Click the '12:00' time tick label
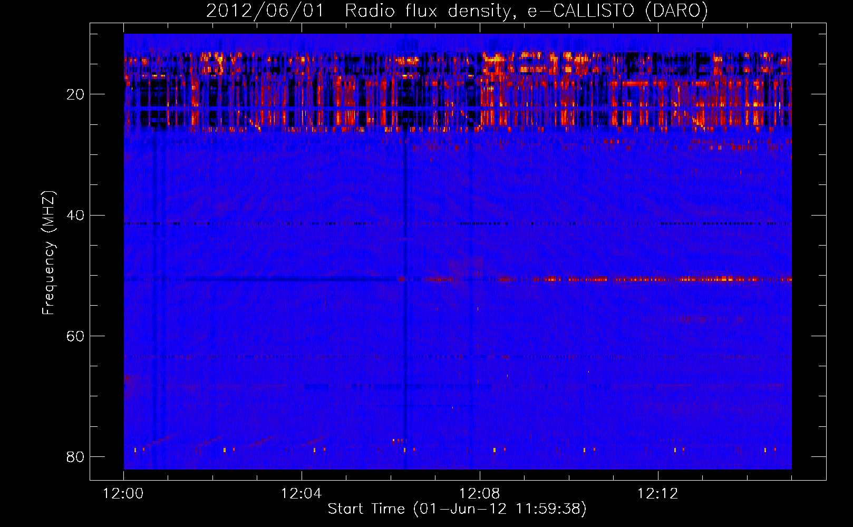This screenshot has width=853, height=527. click(123, 494)
